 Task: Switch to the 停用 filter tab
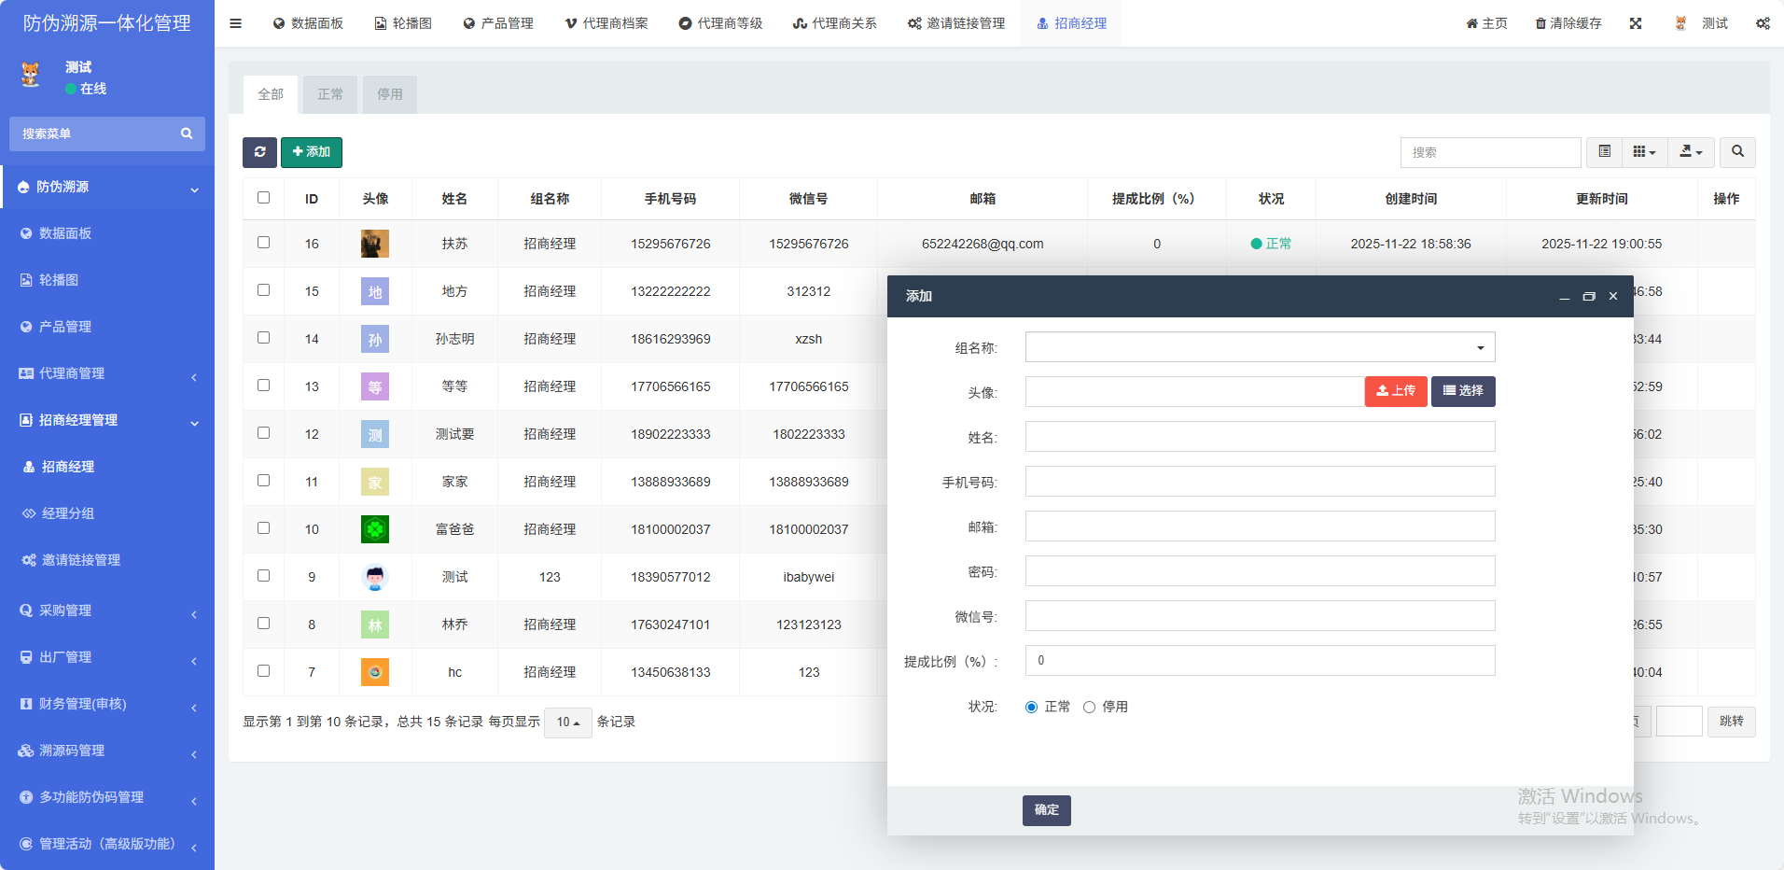point(389,94)
